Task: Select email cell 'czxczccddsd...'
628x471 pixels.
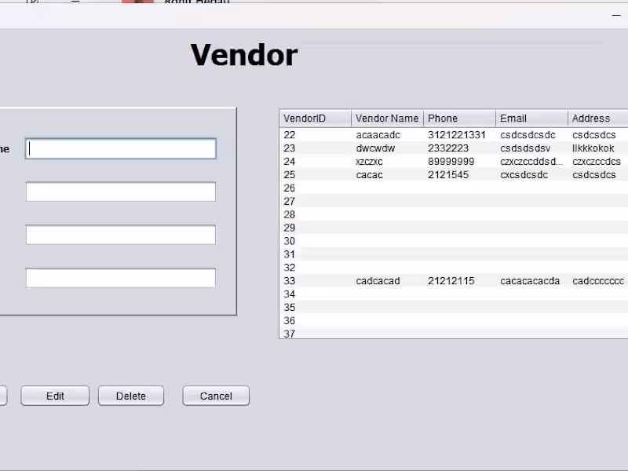Action: click(x=531, y=162)
